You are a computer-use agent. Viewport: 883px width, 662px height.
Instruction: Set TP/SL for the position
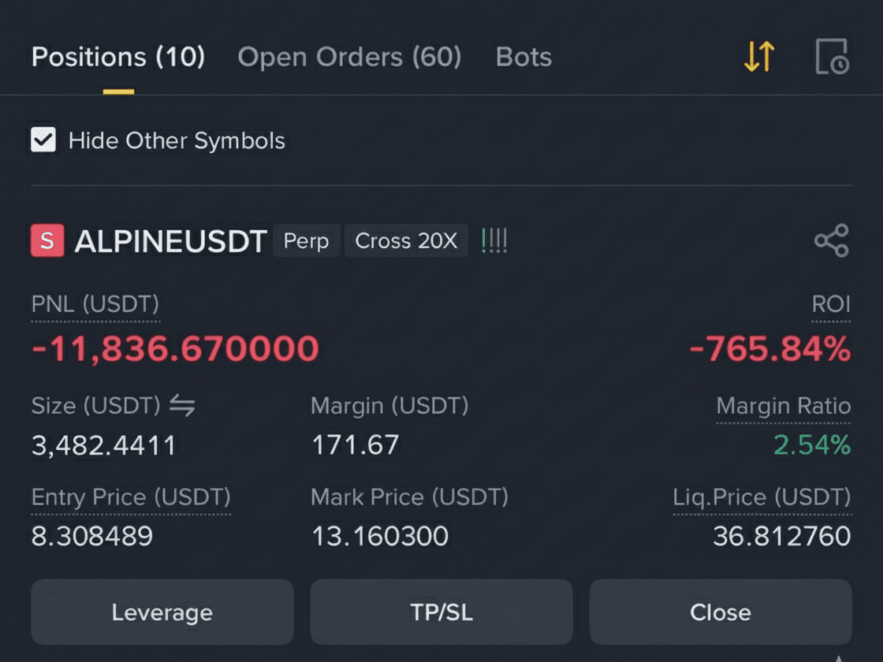click(x=441, y=612)
